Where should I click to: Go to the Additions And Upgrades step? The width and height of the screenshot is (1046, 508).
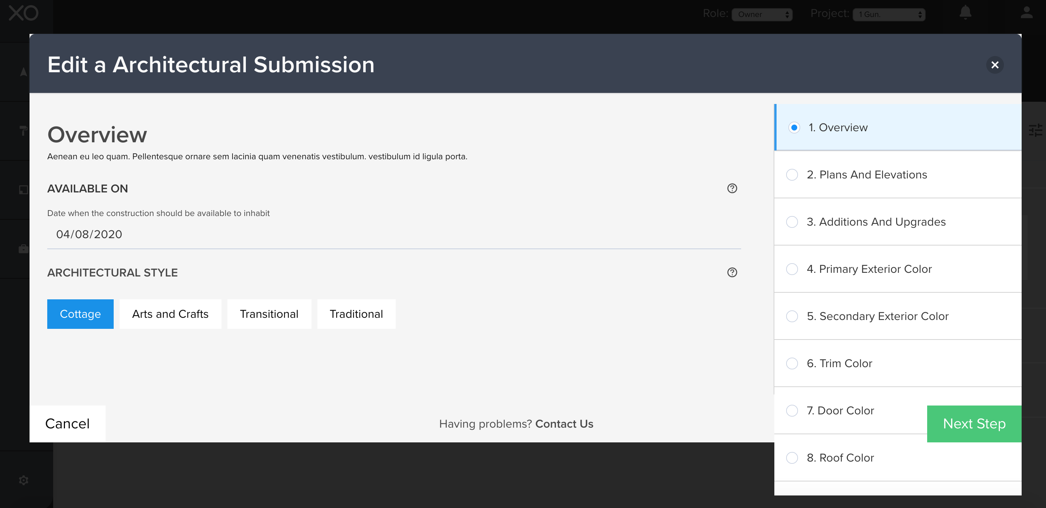click(x=876, y=222)
